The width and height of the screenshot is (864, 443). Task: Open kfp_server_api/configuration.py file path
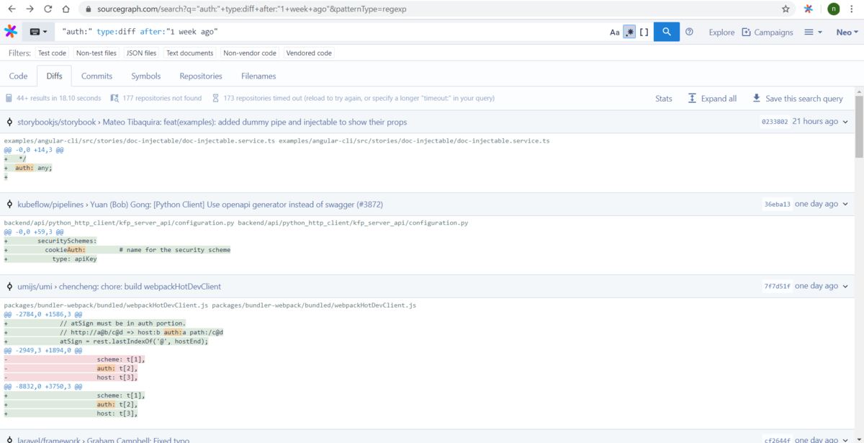click(x=235, y=223)
